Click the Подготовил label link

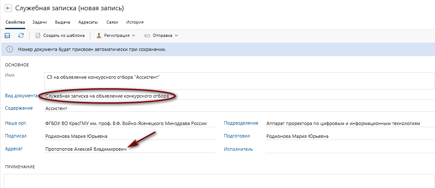coord(237,136)
